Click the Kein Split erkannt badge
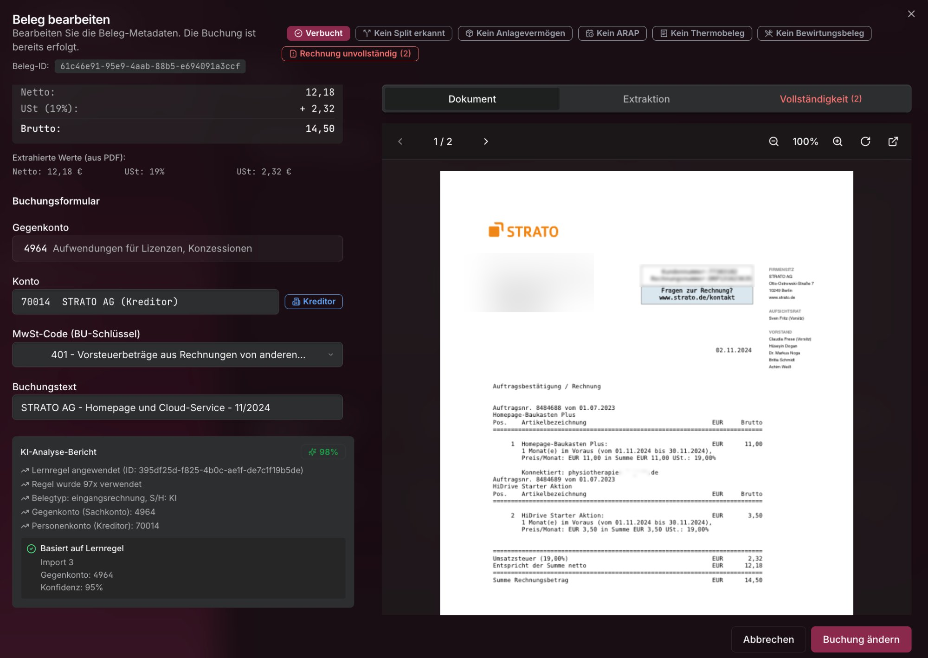The width and height of the screenshot is (928, 658). (404, 33)
